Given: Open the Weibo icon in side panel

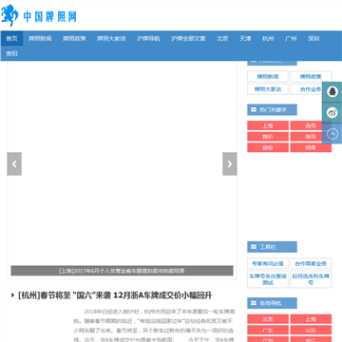Looking at the screenshot, I should [332, 112].
